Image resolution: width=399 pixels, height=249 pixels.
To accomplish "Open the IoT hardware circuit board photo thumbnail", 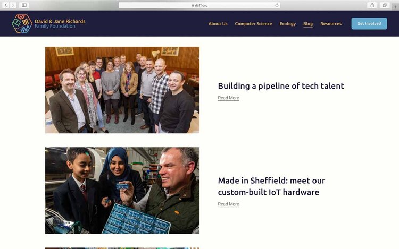I will tap(122, 191).
